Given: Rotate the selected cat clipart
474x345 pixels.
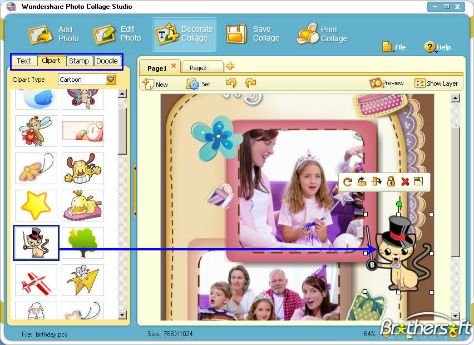Looking at the screenshot, I should click(348, 182).
